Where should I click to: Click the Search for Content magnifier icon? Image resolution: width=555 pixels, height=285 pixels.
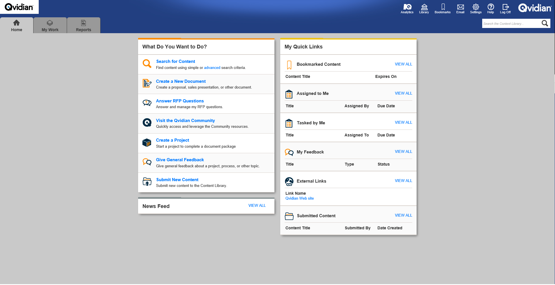[147, 63]
